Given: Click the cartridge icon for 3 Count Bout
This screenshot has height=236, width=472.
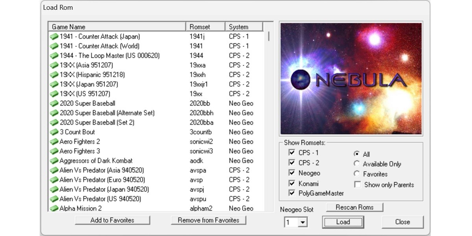Looking at the screenshot, I should [x=54, y=132].
